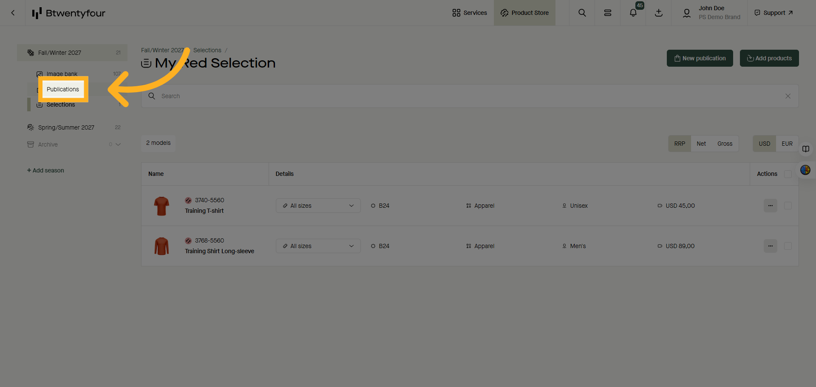Collapse the Archive section chevron

click(x=119, y=144)
